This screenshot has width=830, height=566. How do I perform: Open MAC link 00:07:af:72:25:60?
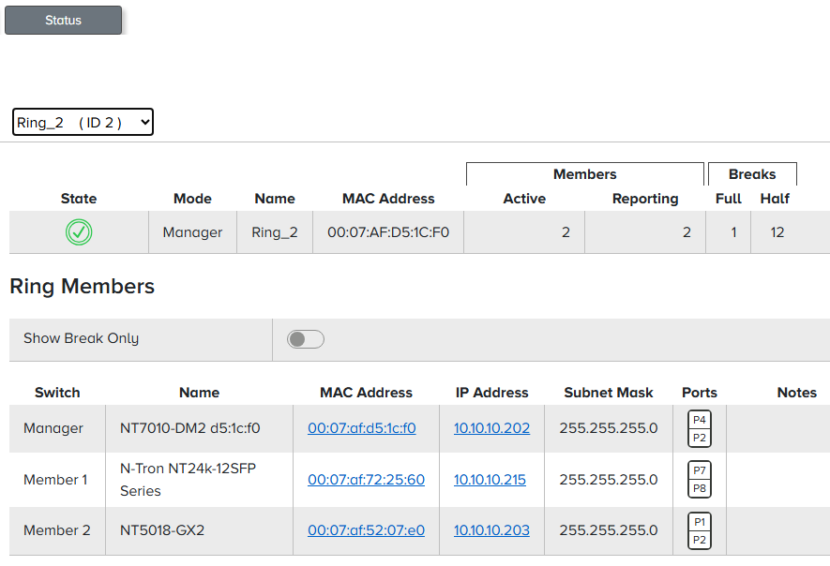(367, 479)
